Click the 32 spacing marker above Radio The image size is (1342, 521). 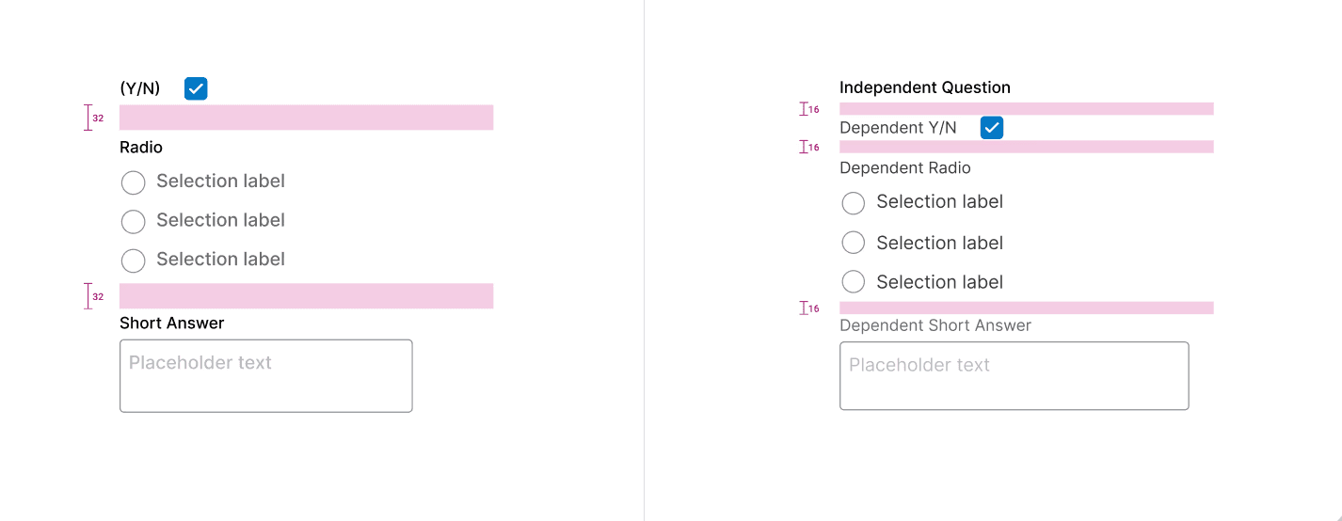93,118
